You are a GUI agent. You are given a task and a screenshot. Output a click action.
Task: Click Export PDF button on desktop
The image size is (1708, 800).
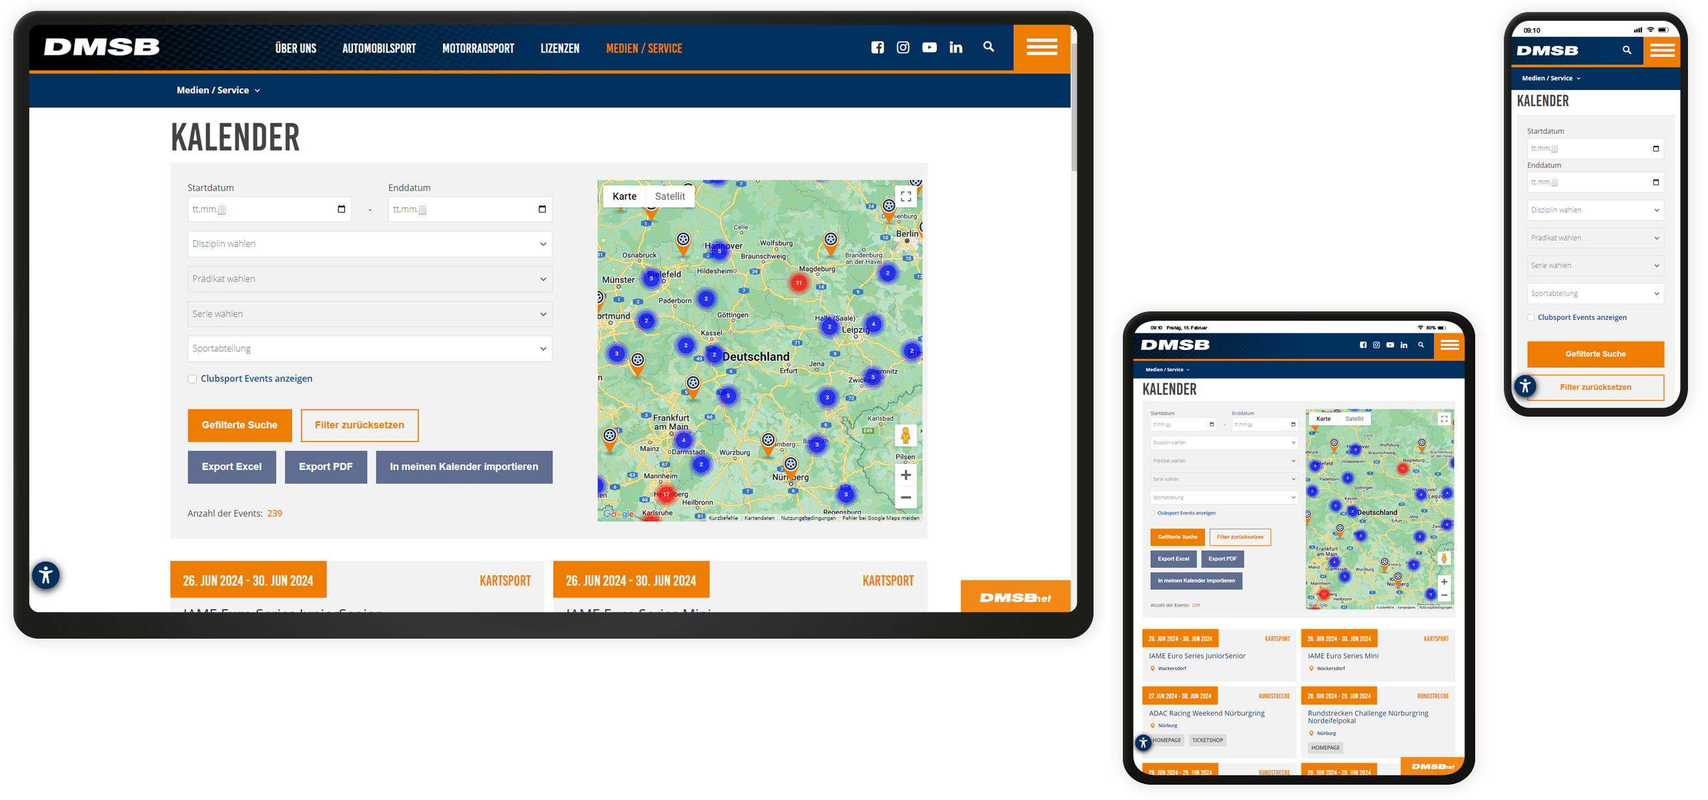(x=326, y=467)
